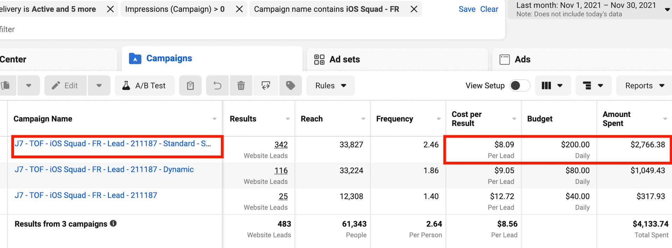Viewport: 672px width, 248px height.
Task: Click the undo arrow icon
Action: pyautogui.click(x=217, y=86)
